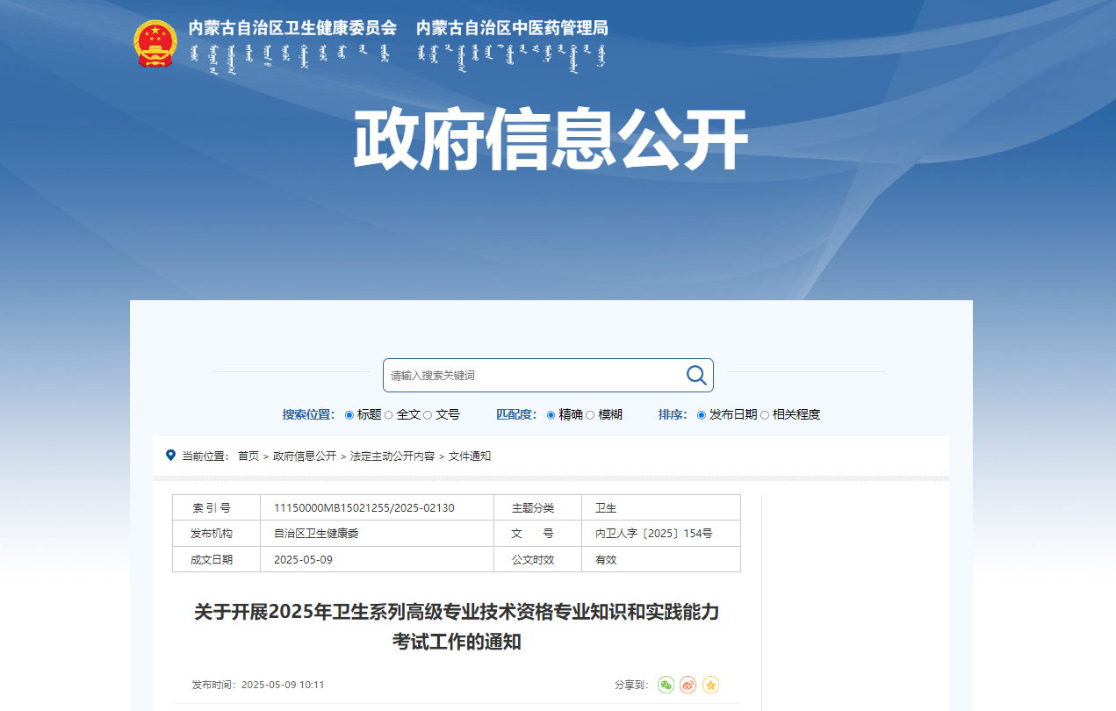Select the 全文 search position radio
Viewport: 1116px width, 711px height.
[389, 415]
